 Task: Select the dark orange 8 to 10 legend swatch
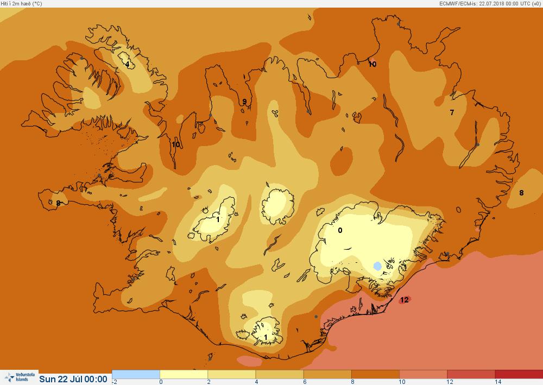click(x=375, y=374)
